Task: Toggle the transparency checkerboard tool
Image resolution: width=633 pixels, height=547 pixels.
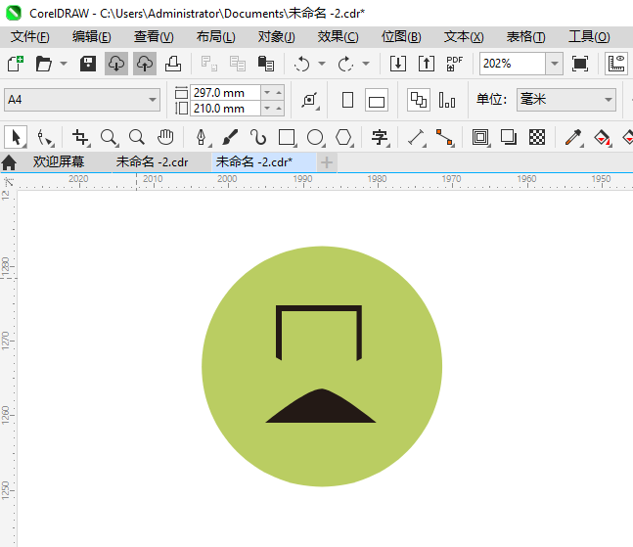Action: pos(536,137)
